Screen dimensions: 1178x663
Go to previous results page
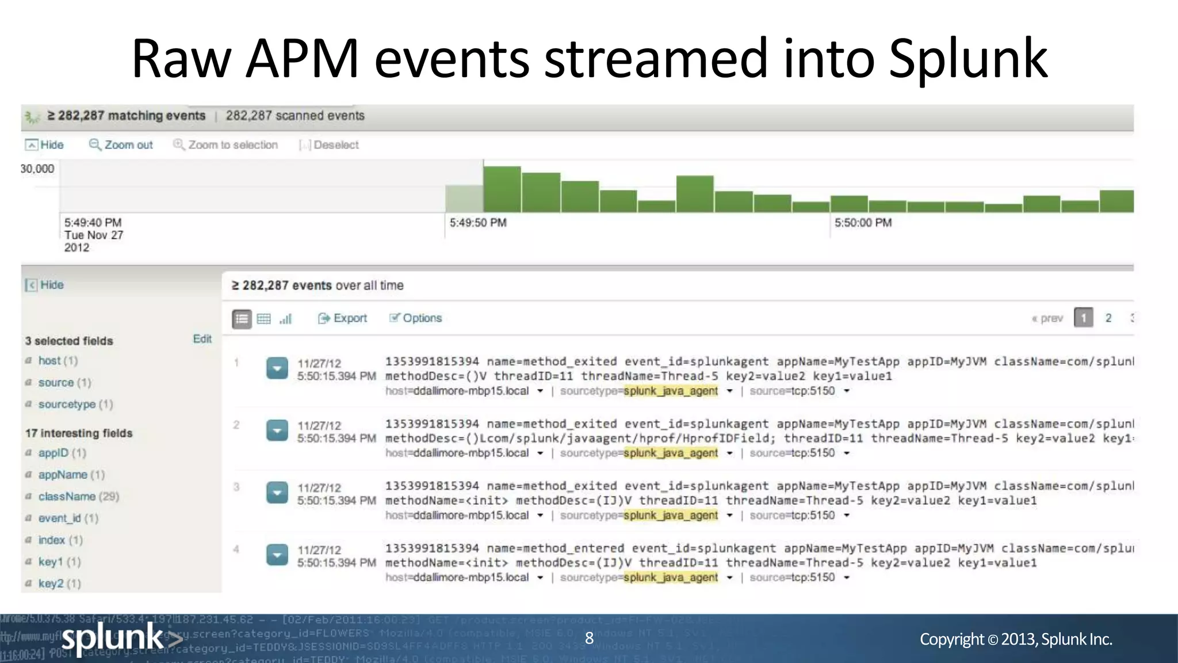(1047, 318)
